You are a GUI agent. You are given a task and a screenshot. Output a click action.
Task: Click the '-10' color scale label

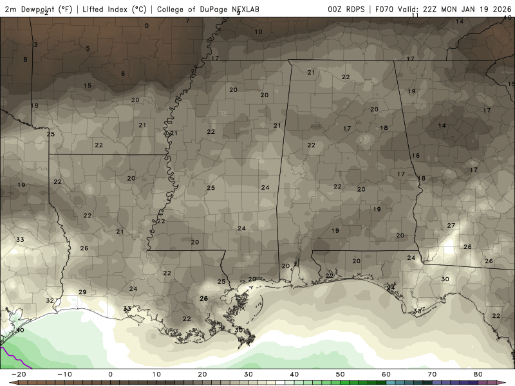tap(64, 374)
